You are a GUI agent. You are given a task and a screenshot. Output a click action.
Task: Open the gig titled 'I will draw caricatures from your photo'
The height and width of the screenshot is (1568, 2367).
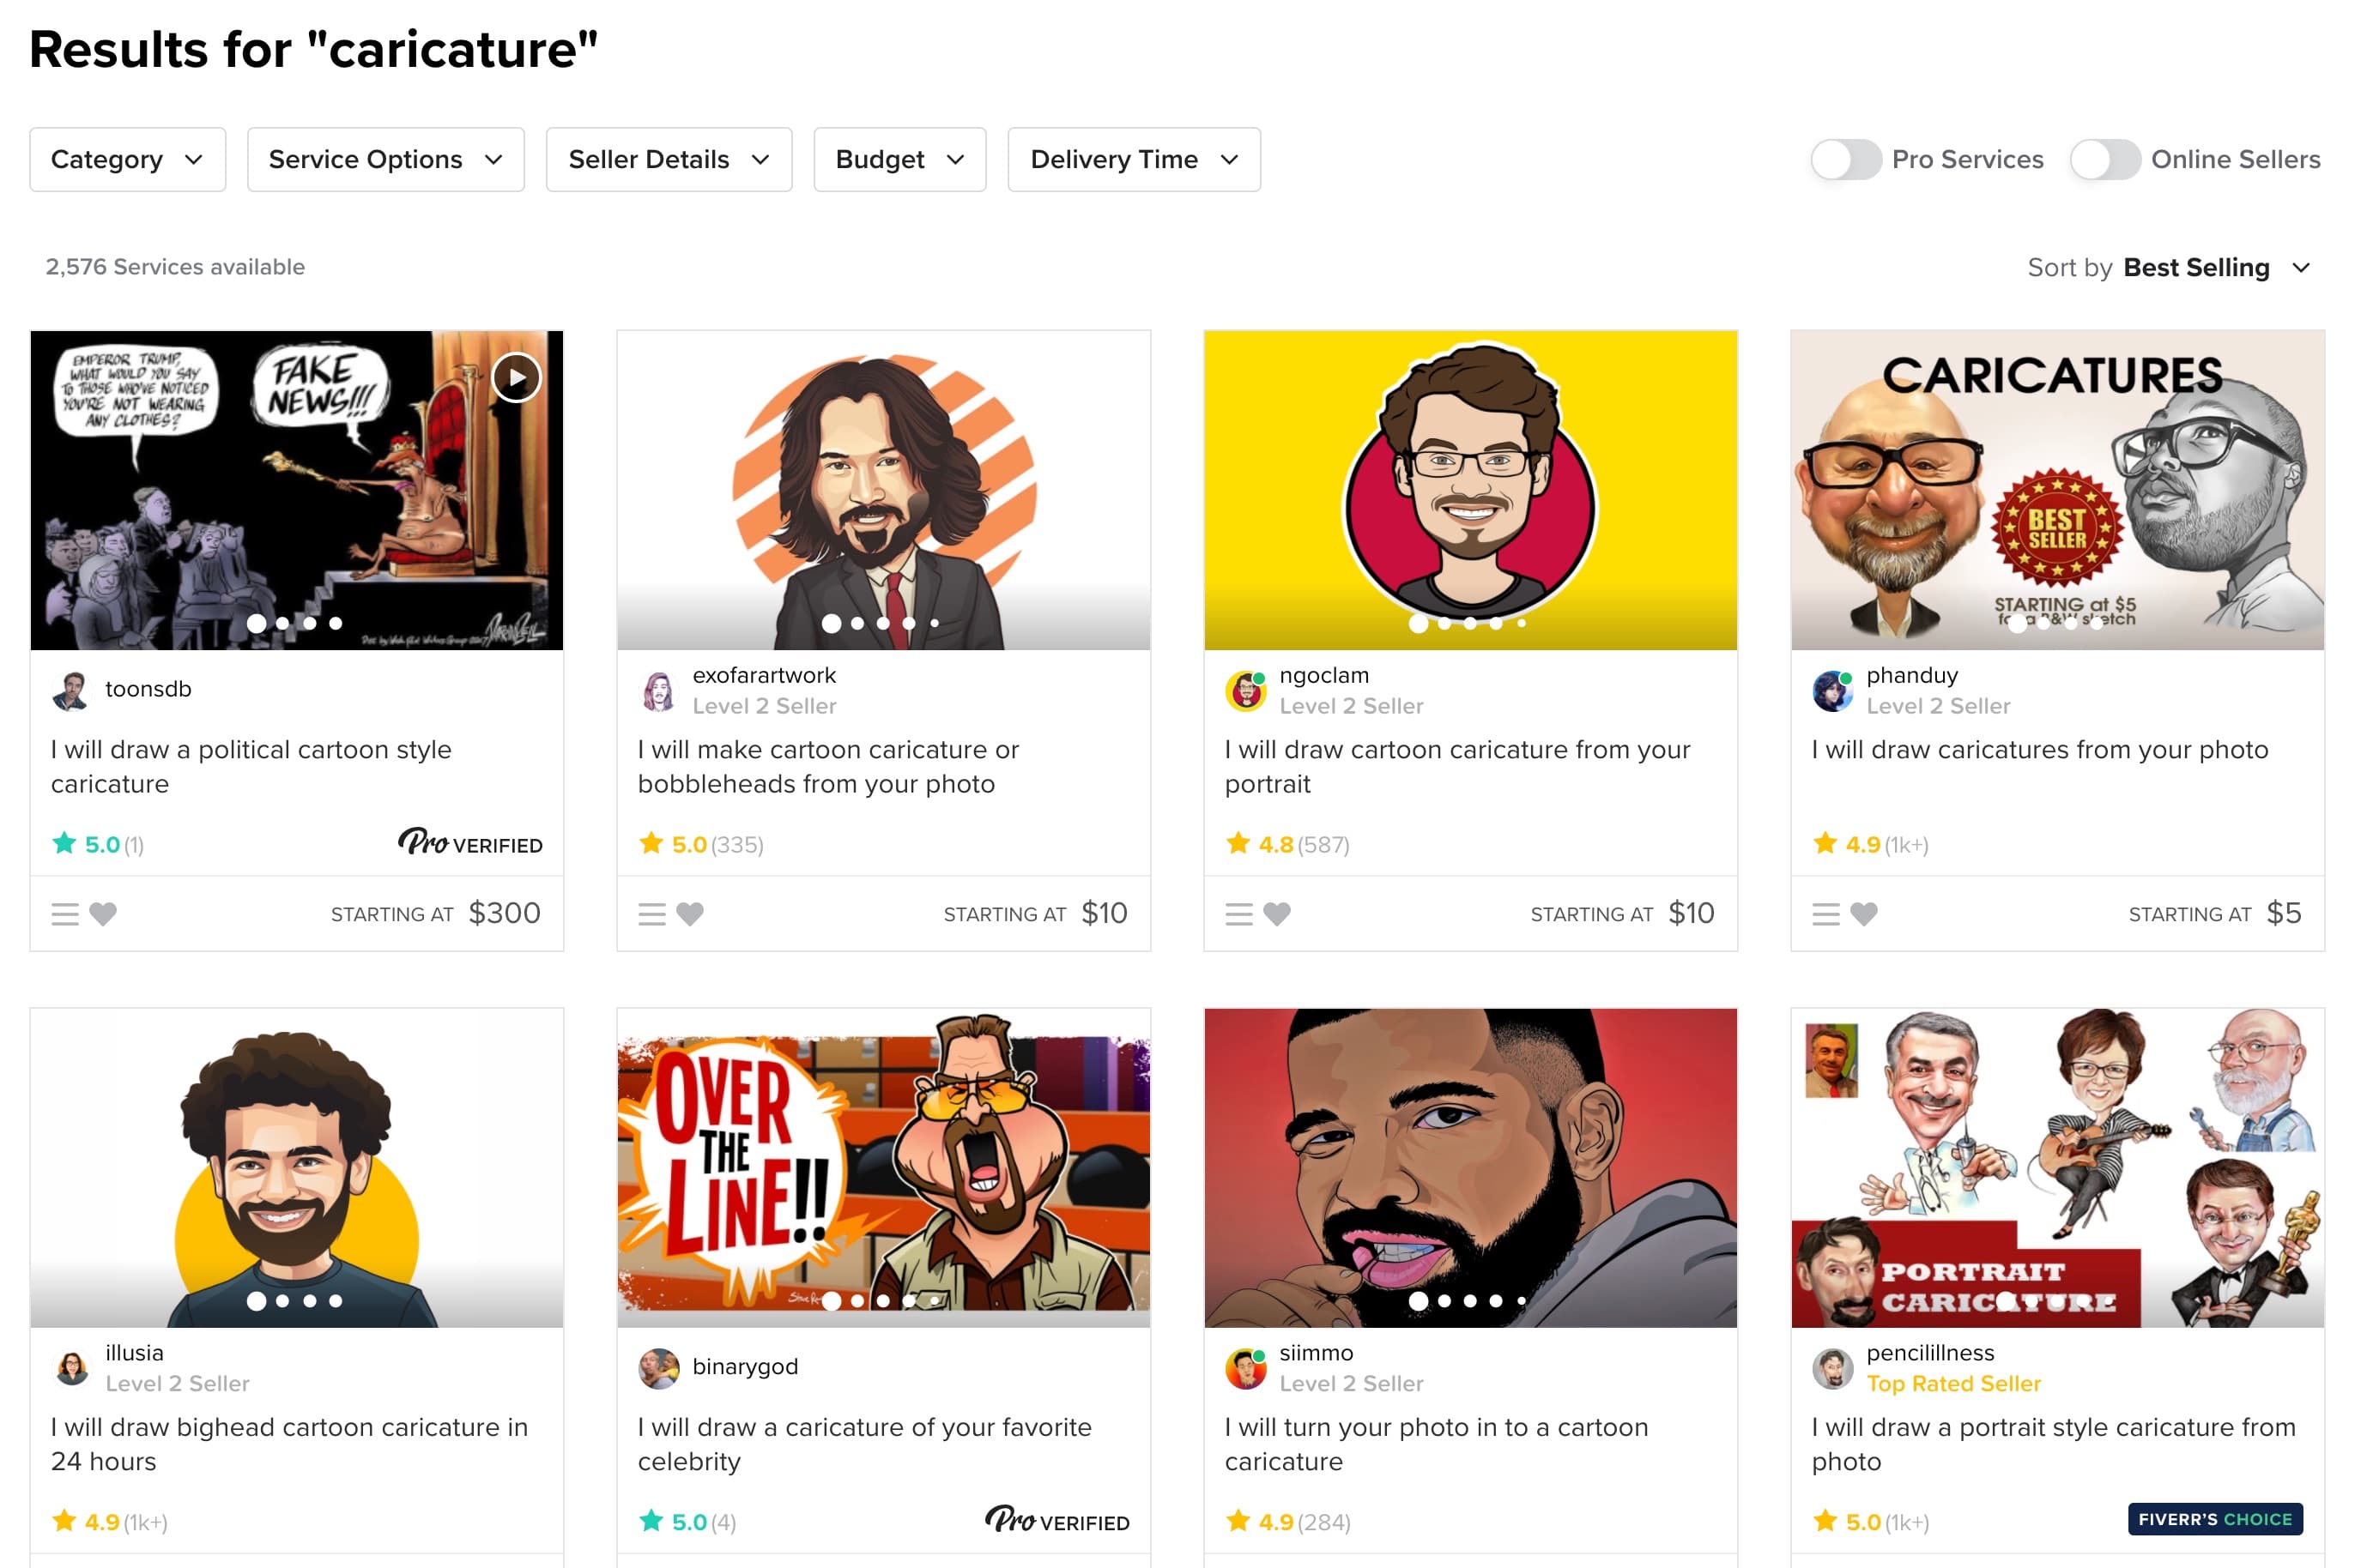click(2039, 750)
